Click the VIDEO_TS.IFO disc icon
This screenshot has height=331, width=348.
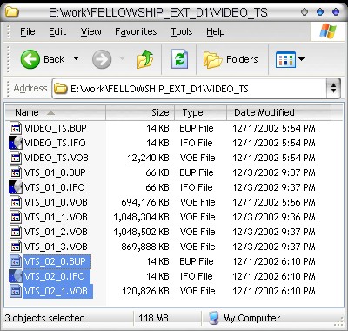[16, 143]
